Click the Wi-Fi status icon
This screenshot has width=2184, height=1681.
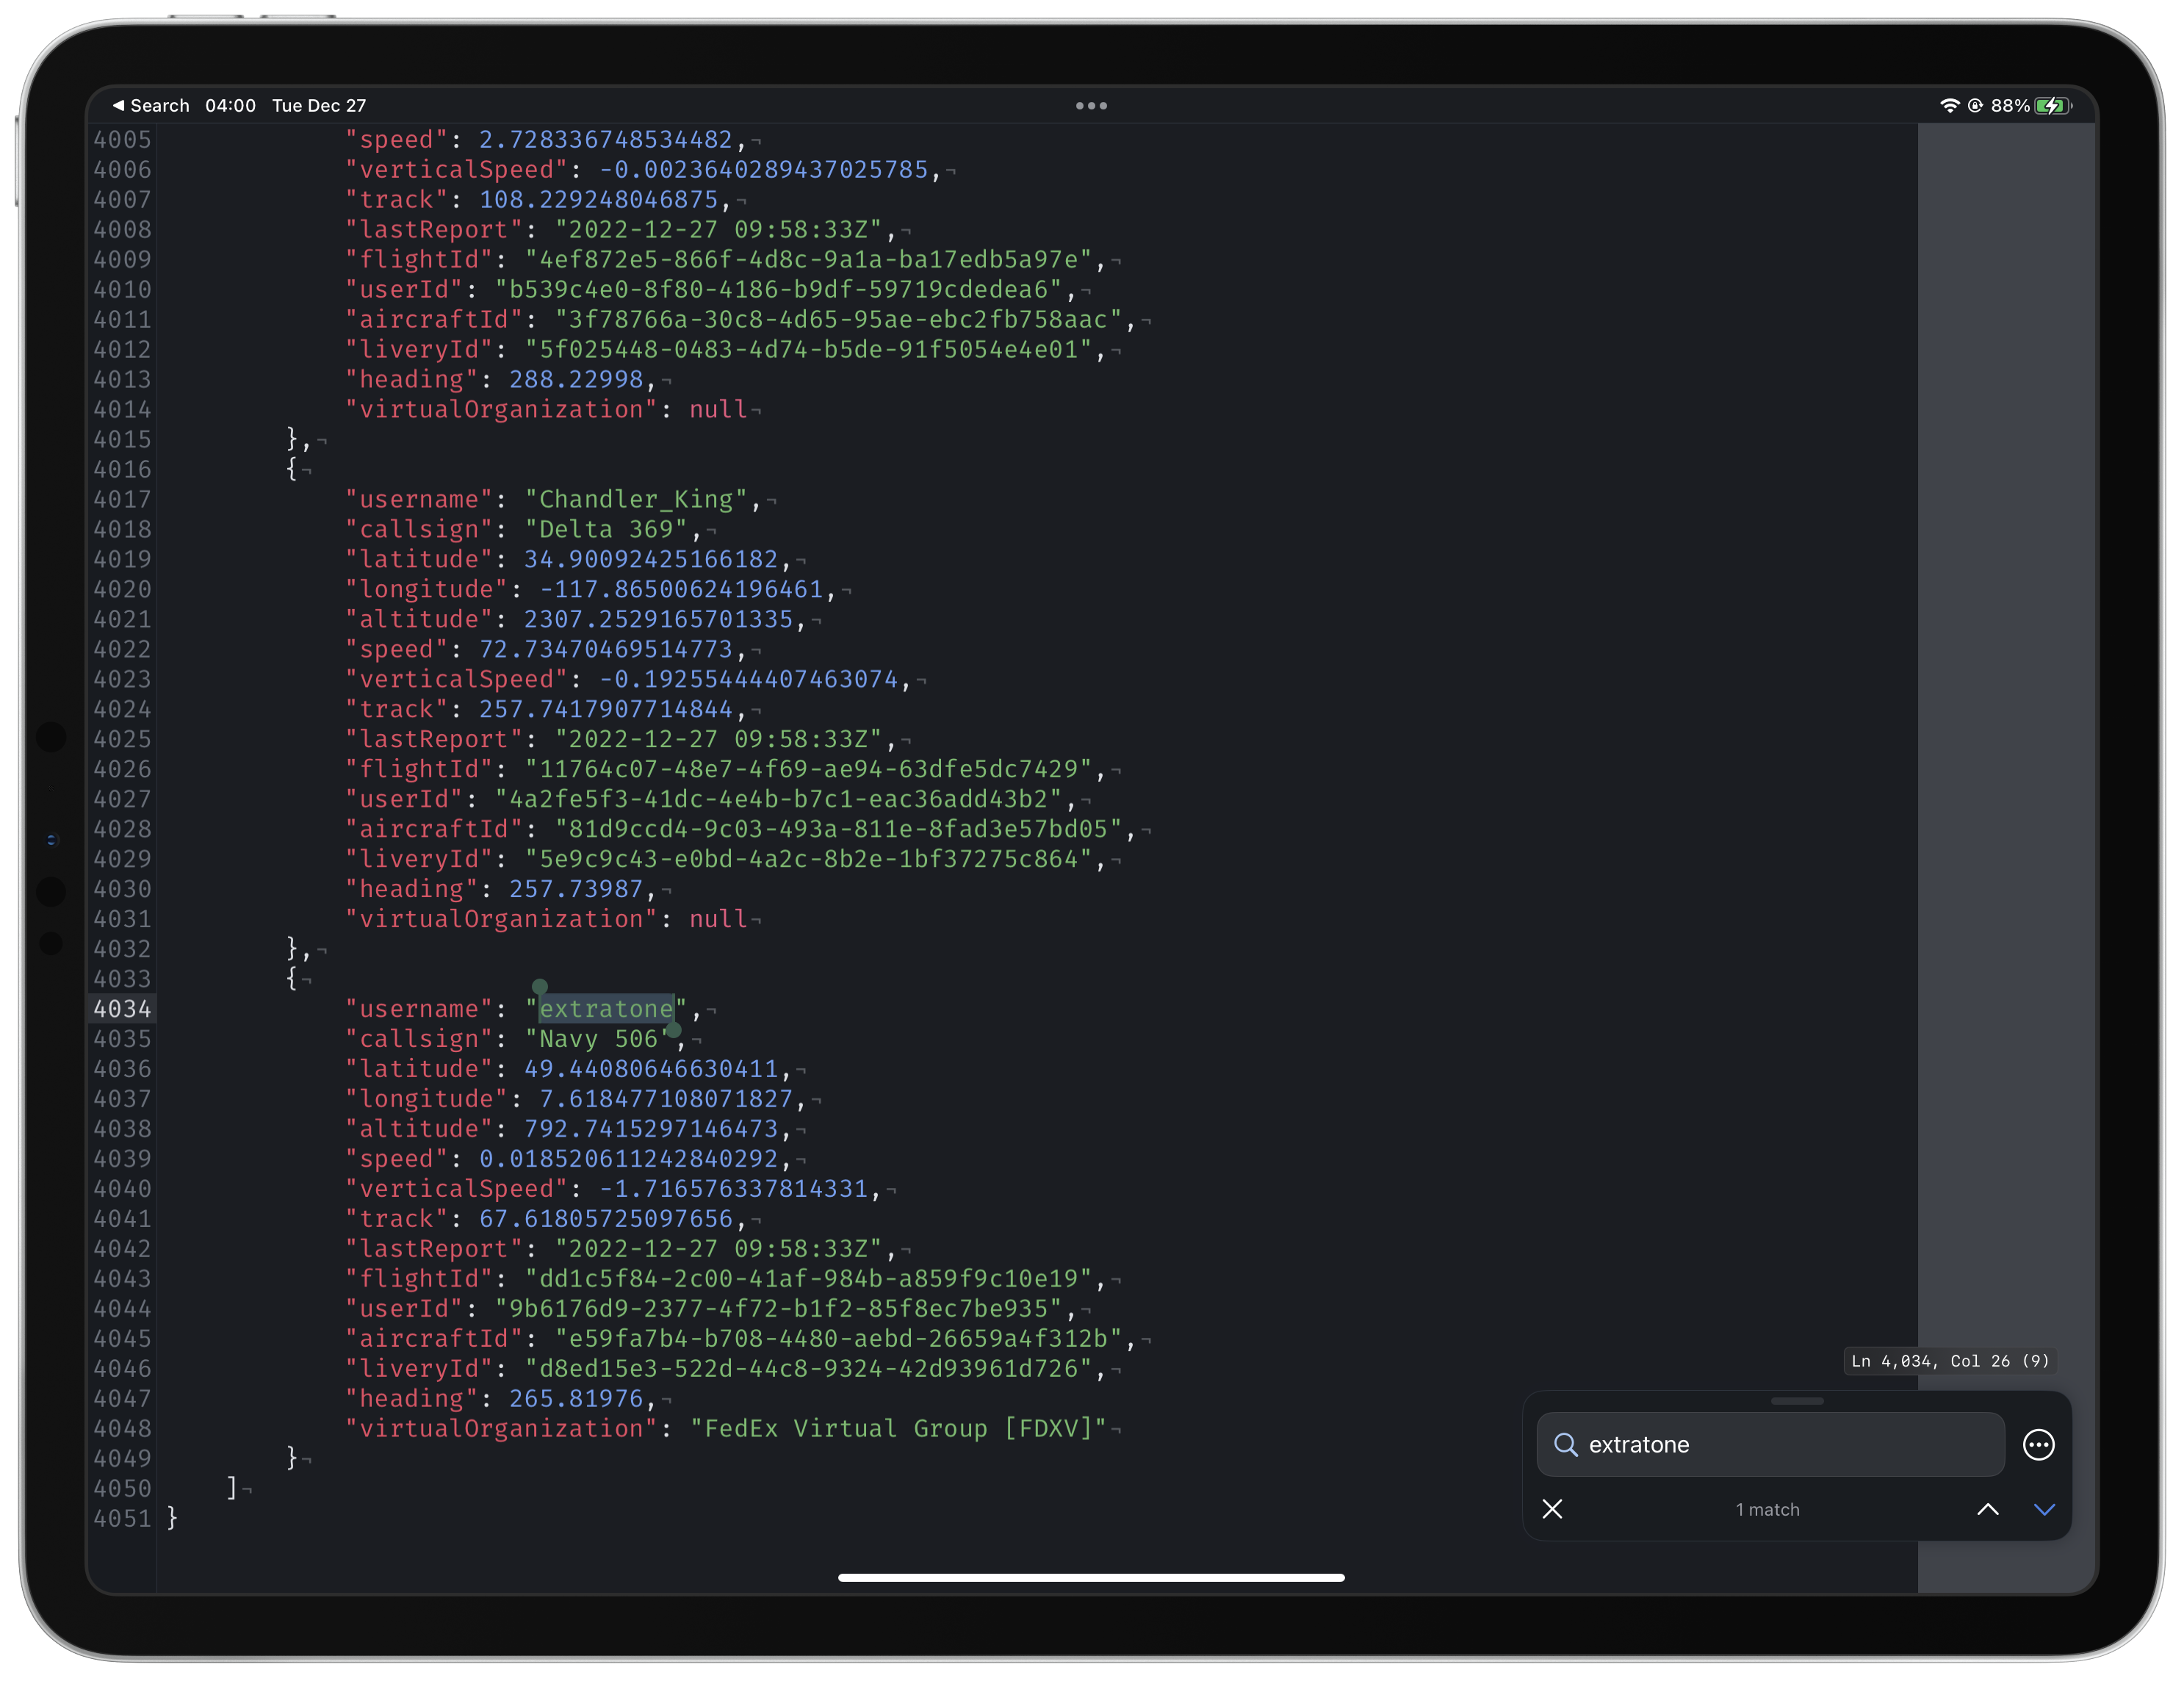pos(1949,105)
